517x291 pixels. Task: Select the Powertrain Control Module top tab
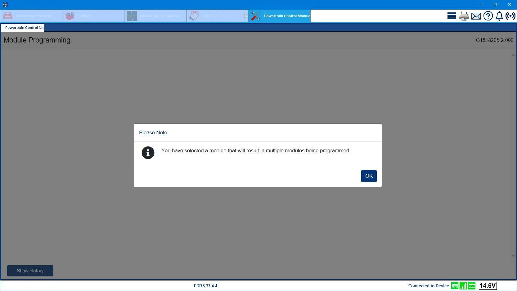click(x=280, y=16)
